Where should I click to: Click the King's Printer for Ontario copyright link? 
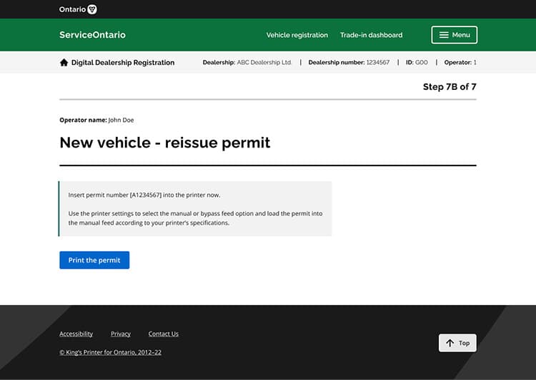click(x=110, y=352)
